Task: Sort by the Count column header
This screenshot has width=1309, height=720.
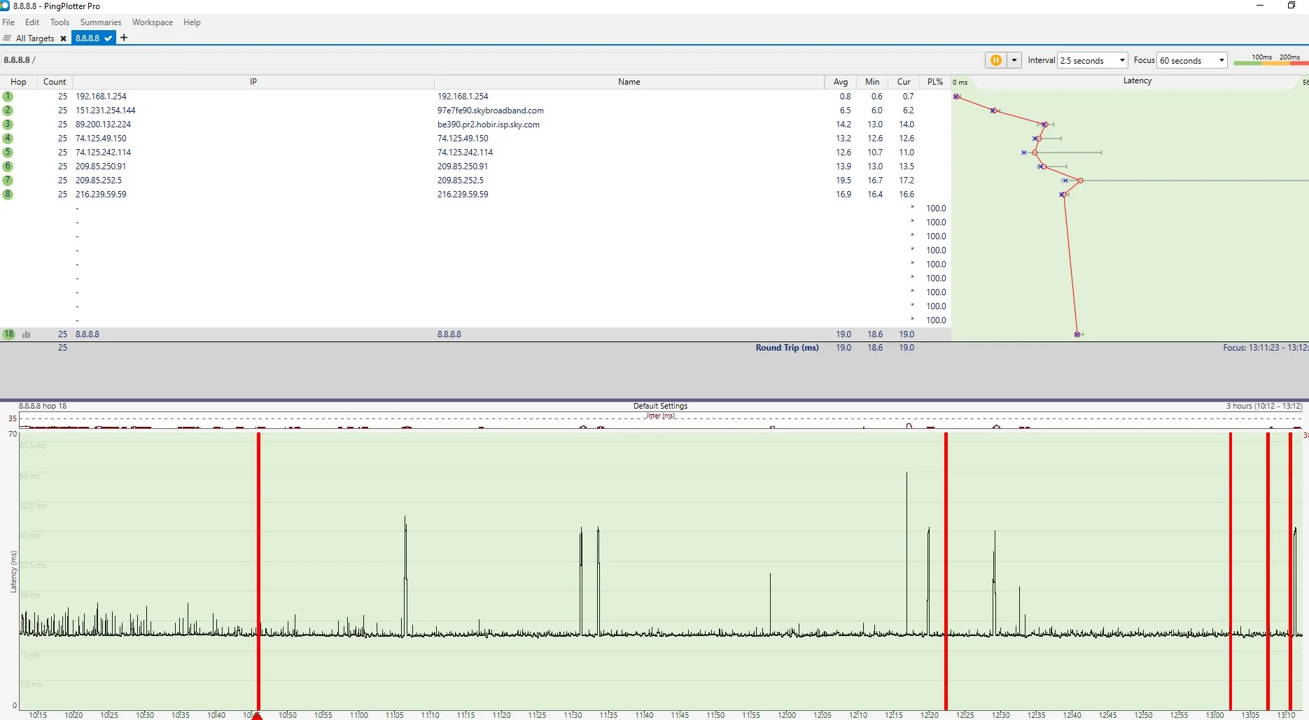Action: tap(55, 82)
